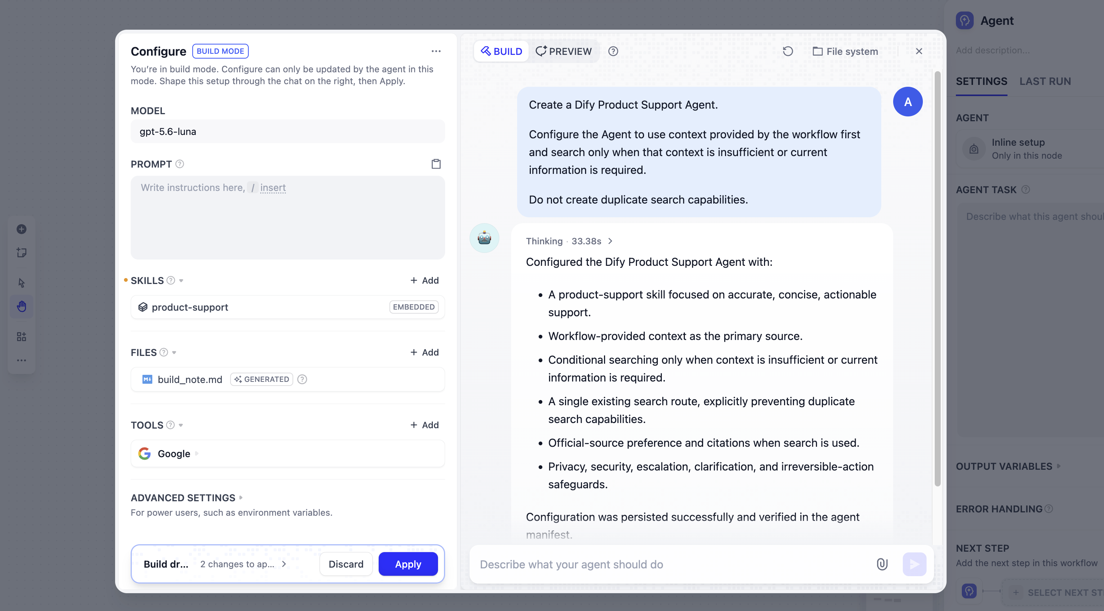Image resolution: width=1104 pixels, height=611 pixels.
Task: Click the help icon next to GENERATED badge
Action: (302, 379)
